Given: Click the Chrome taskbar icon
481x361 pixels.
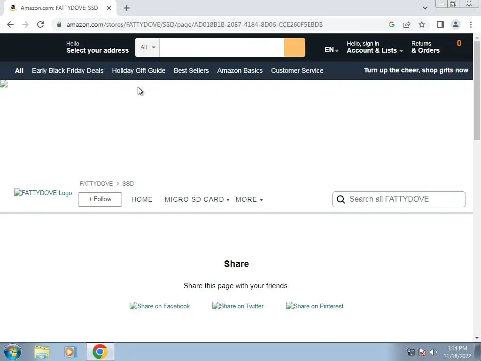Looking at the screenshot, I should point(100,352).
